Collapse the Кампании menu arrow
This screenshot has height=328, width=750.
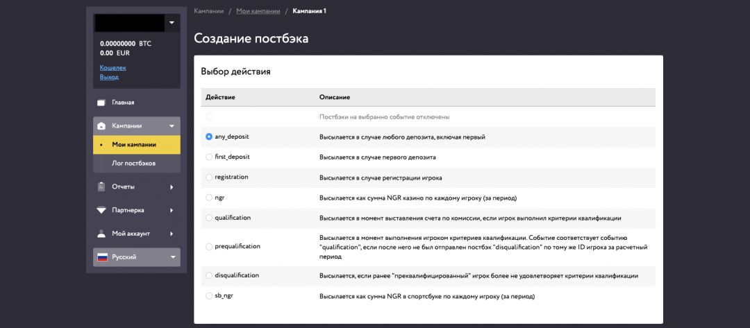(x=172, y=126)
